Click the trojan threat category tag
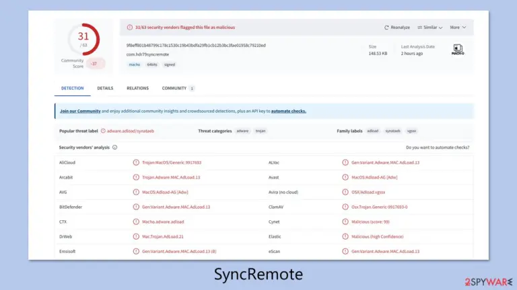This screenshot has width=517, height=290. [261, 131]
